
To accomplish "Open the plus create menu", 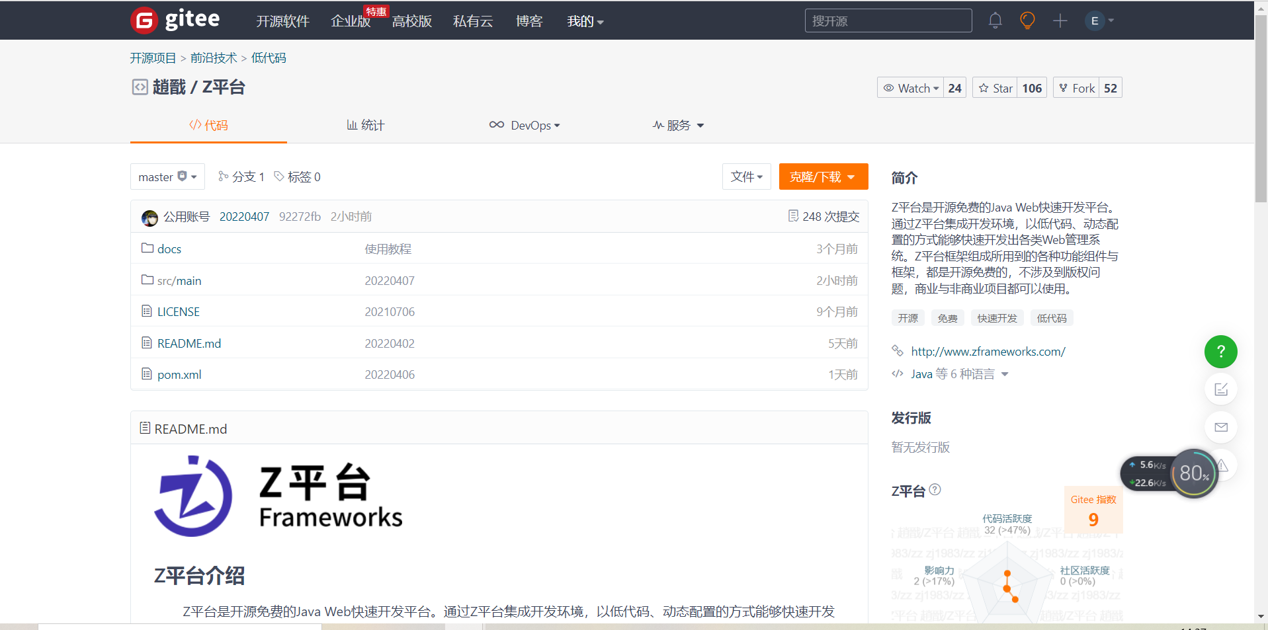I will coord(1060,20).
